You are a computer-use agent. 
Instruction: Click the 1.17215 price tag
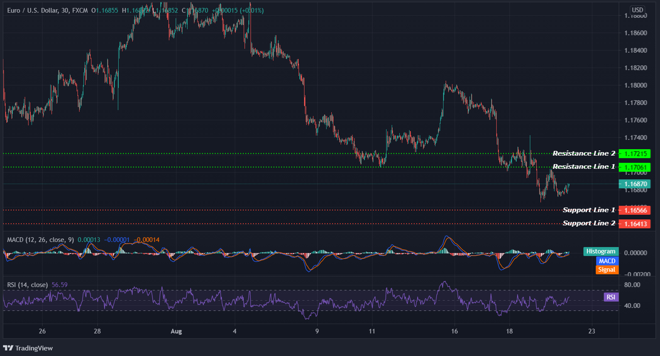(635, 154)
